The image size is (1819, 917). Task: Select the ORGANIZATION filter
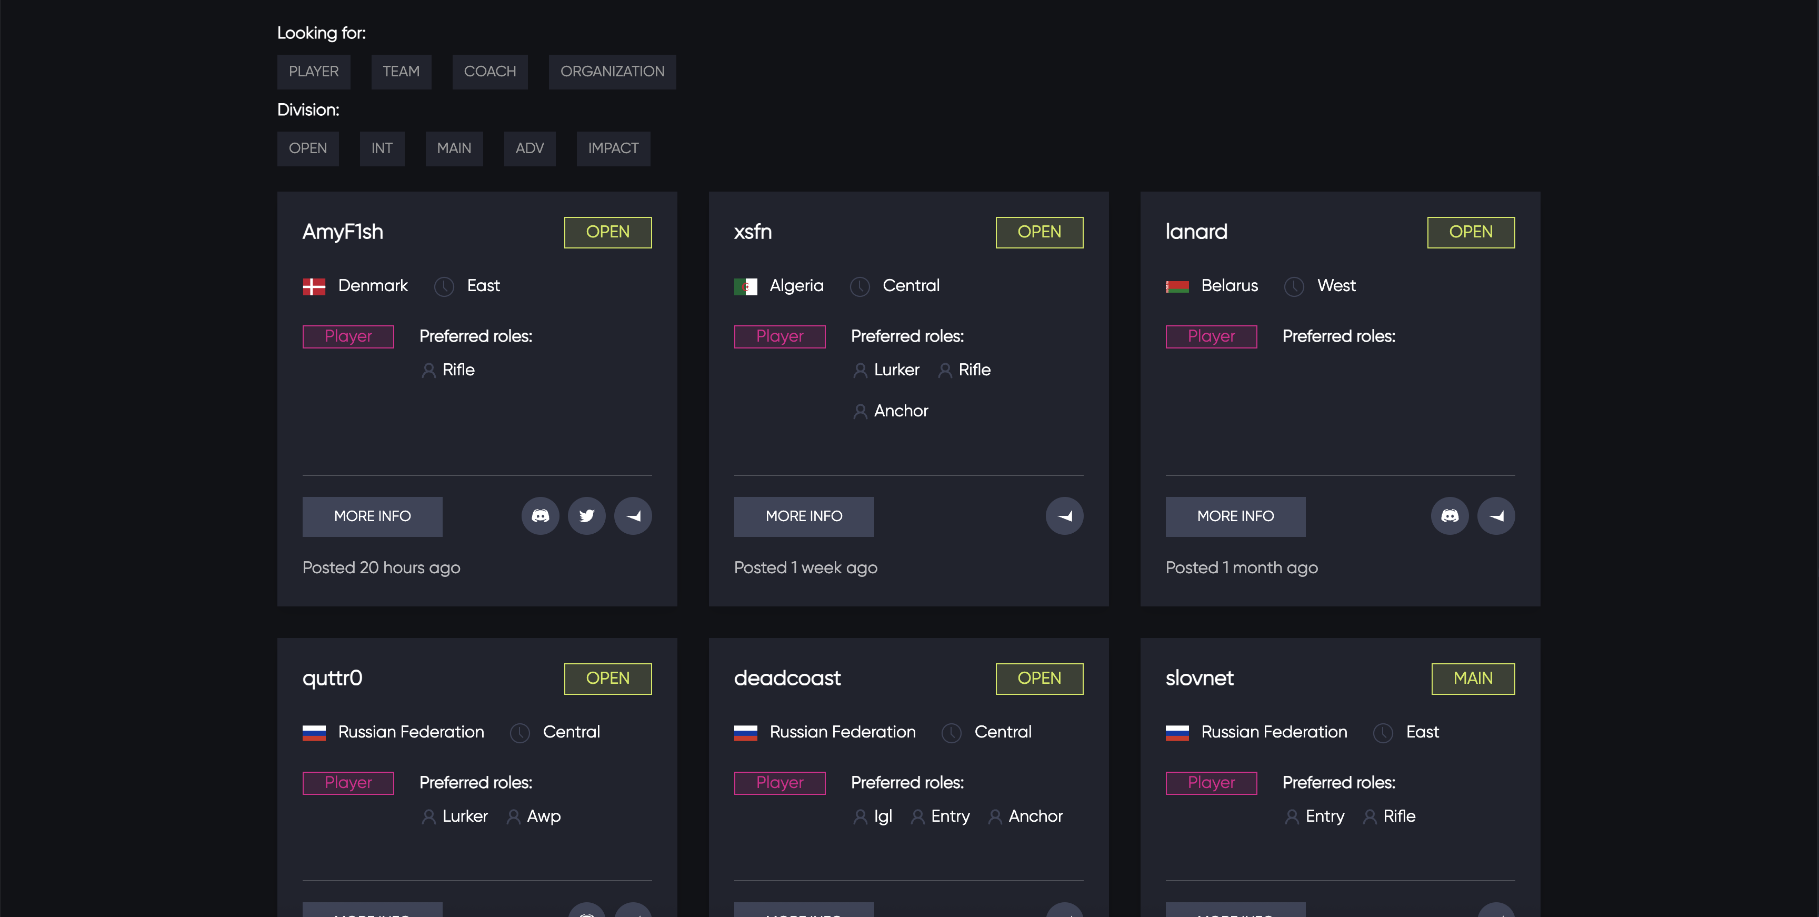pos(612,72)
